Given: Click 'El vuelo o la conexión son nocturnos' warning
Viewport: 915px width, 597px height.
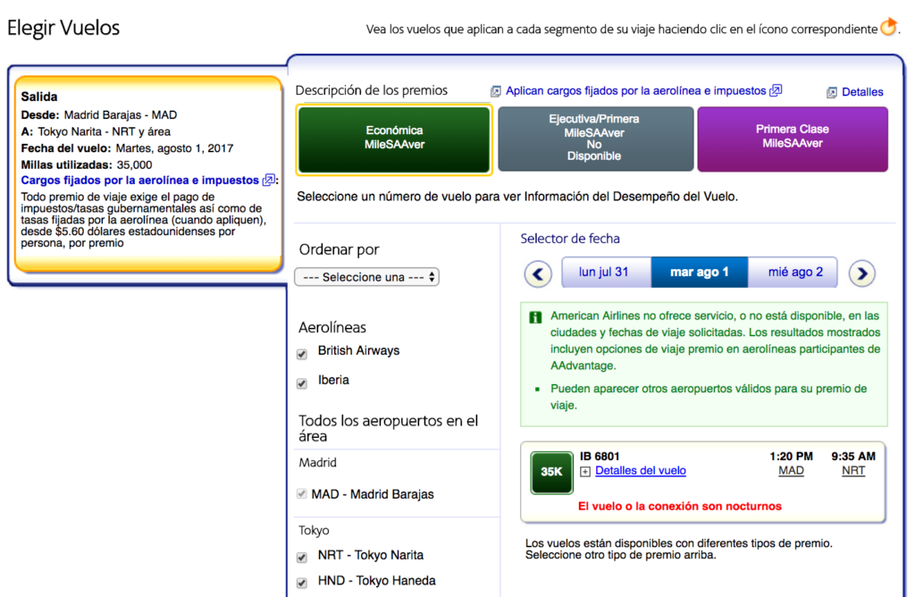Looking at the screenshot, I should (679, 507).
